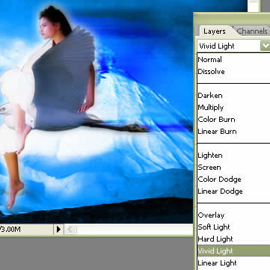Switch to the Channels tab
The height and width of the screenshot is (270, 270).
252,31
